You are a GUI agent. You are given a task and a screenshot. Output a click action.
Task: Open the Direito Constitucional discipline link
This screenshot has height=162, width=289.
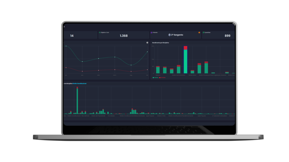[79, 84]
